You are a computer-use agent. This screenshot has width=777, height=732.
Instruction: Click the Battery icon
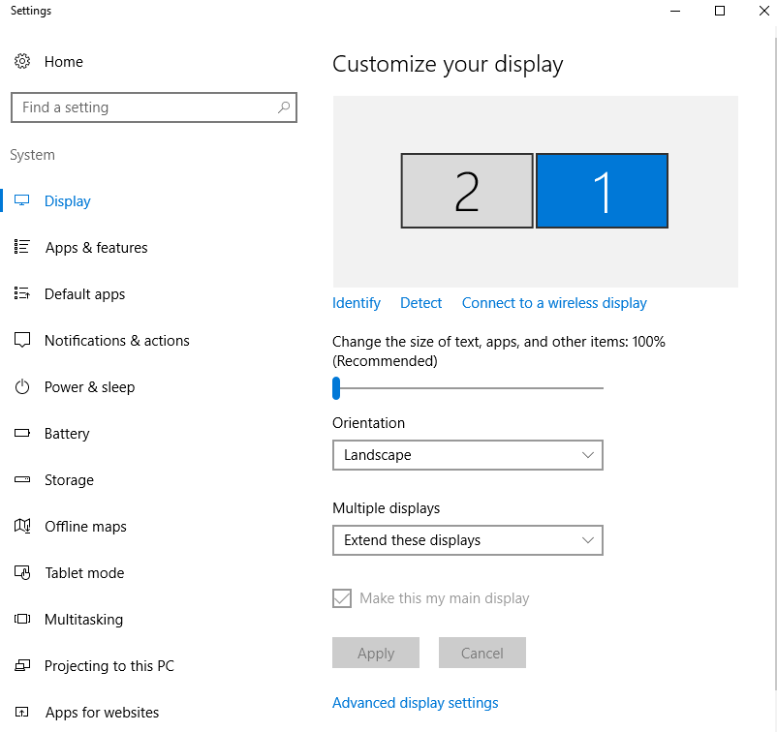click(x=22, y=433)
